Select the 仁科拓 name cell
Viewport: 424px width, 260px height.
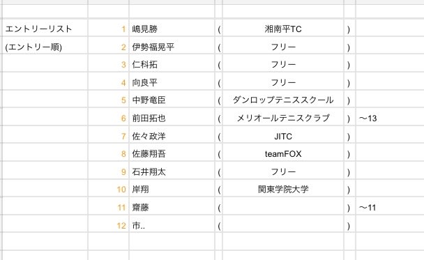[x=172, y=64]
